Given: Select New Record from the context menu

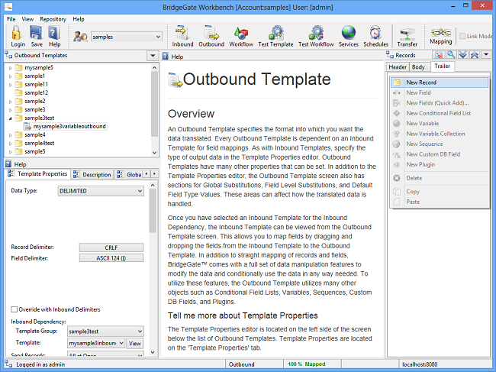Looking at the screenshot, I should [x=440, y=82].
